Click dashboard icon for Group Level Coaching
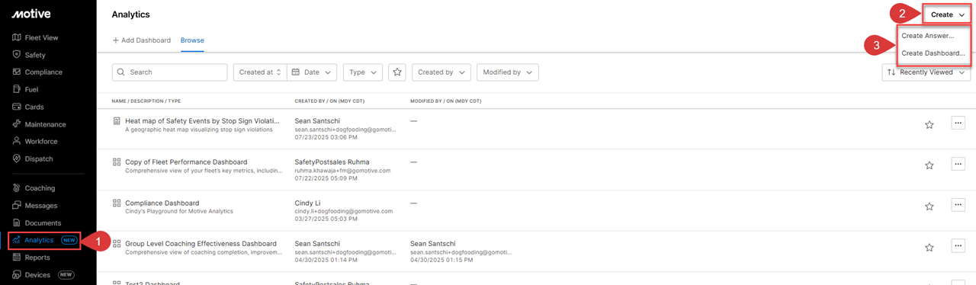 click(117, 244)
